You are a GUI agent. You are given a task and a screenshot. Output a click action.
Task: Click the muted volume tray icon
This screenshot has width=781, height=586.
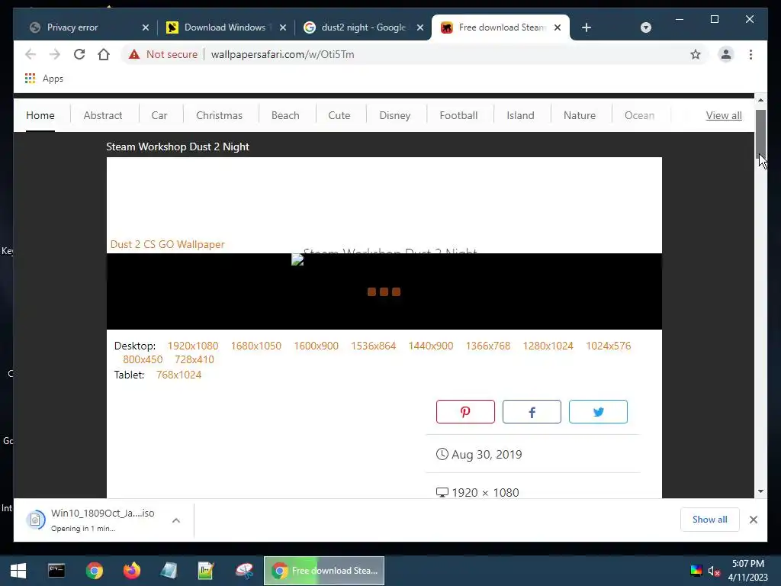coord(714,571)
